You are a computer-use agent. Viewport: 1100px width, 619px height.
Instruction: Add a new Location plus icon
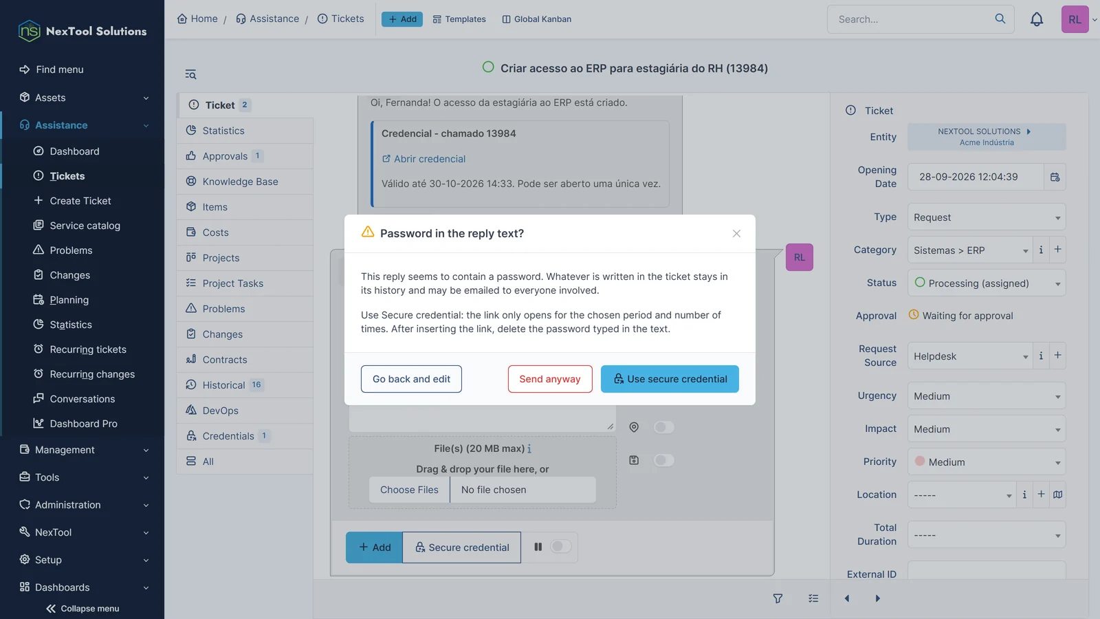tap(1041, 495)
